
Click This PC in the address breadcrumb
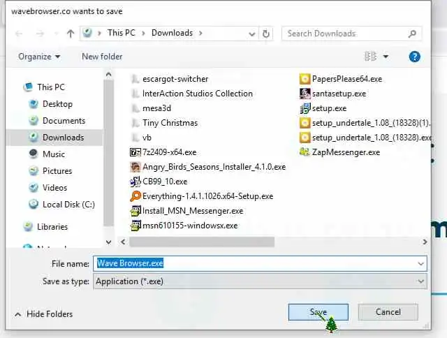[121, 33]
